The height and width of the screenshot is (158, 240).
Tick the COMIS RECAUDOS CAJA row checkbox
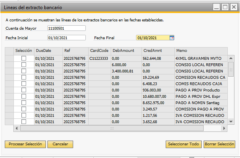pyautogui.click(x=24, y=84)
